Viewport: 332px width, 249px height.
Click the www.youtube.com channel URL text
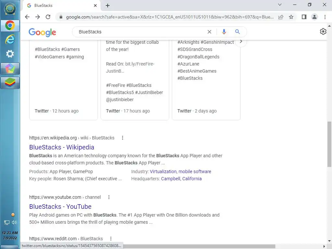(65, 197)
